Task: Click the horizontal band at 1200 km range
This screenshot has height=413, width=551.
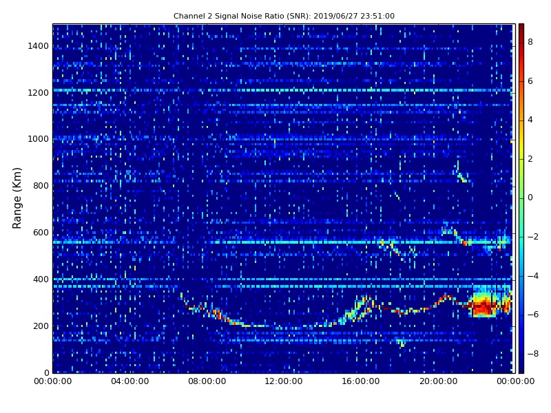Action: click(x=282, y=90)
